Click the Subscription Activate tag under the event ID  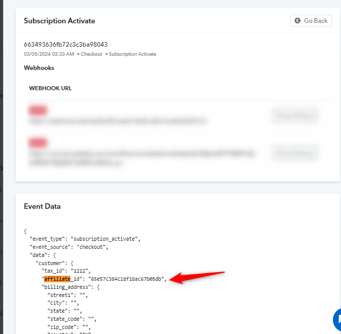click(133, 54)
